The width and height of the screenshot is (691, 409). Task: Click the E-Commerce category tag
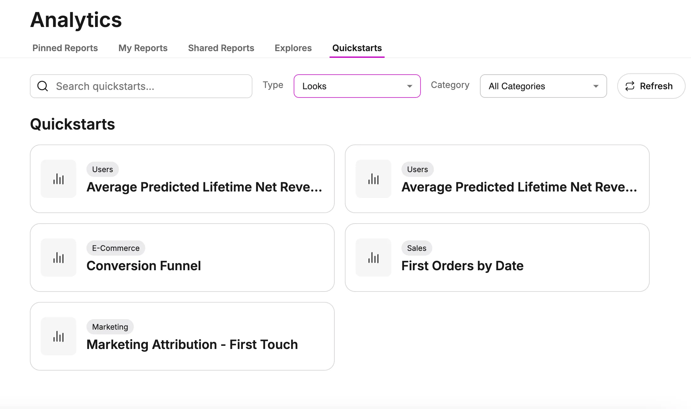pos(116,248)
